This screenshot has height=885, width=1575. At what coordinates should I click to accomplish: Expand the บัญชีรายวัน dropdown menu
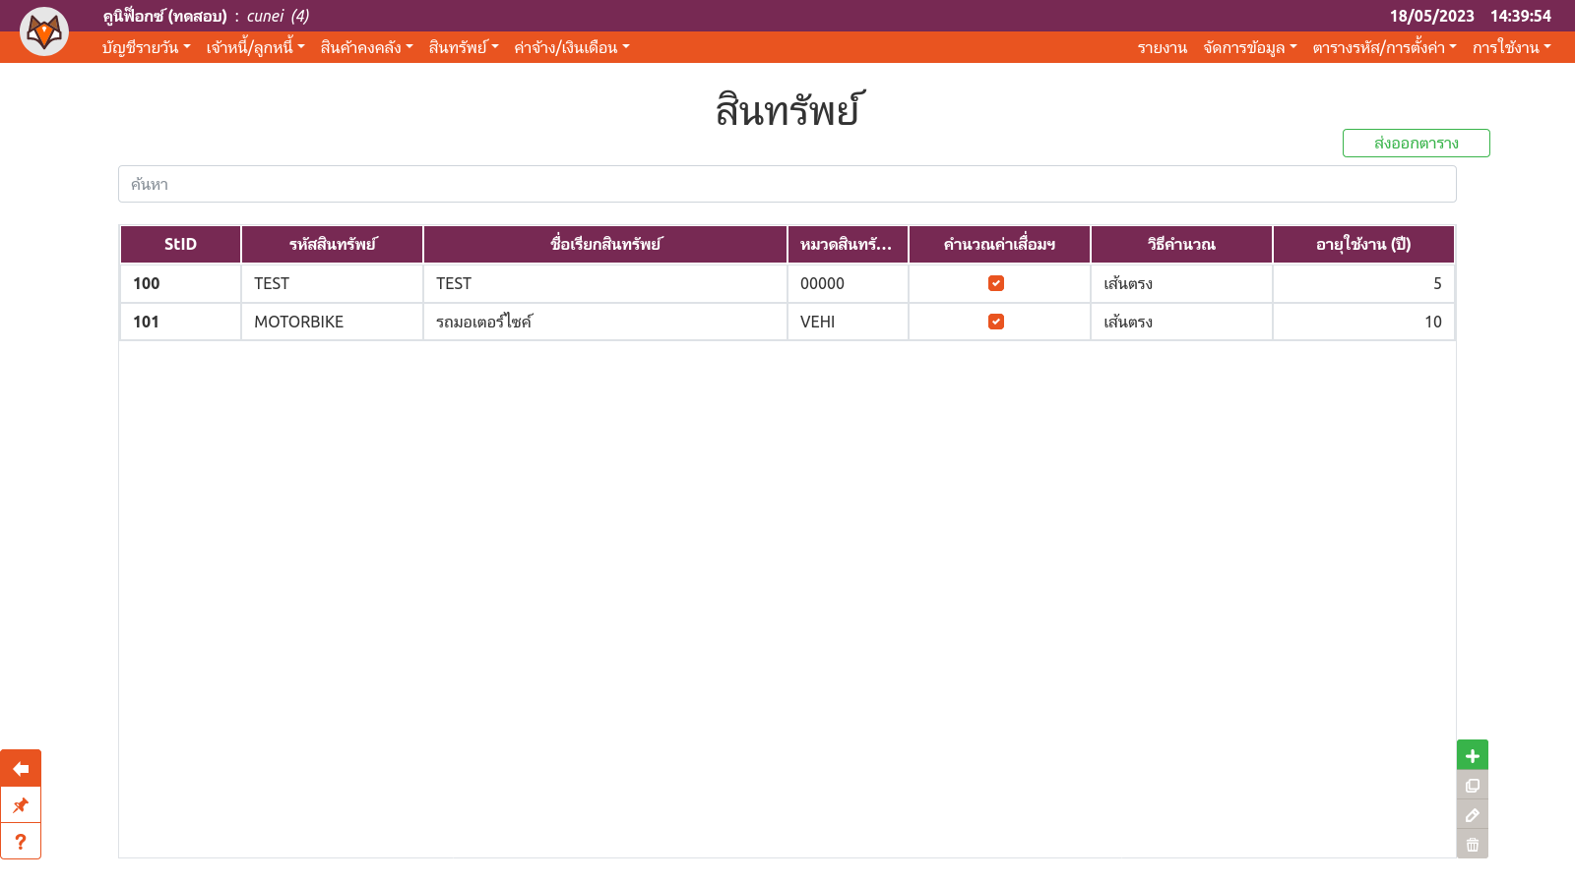pyautogui.click(x=146, y=47)
